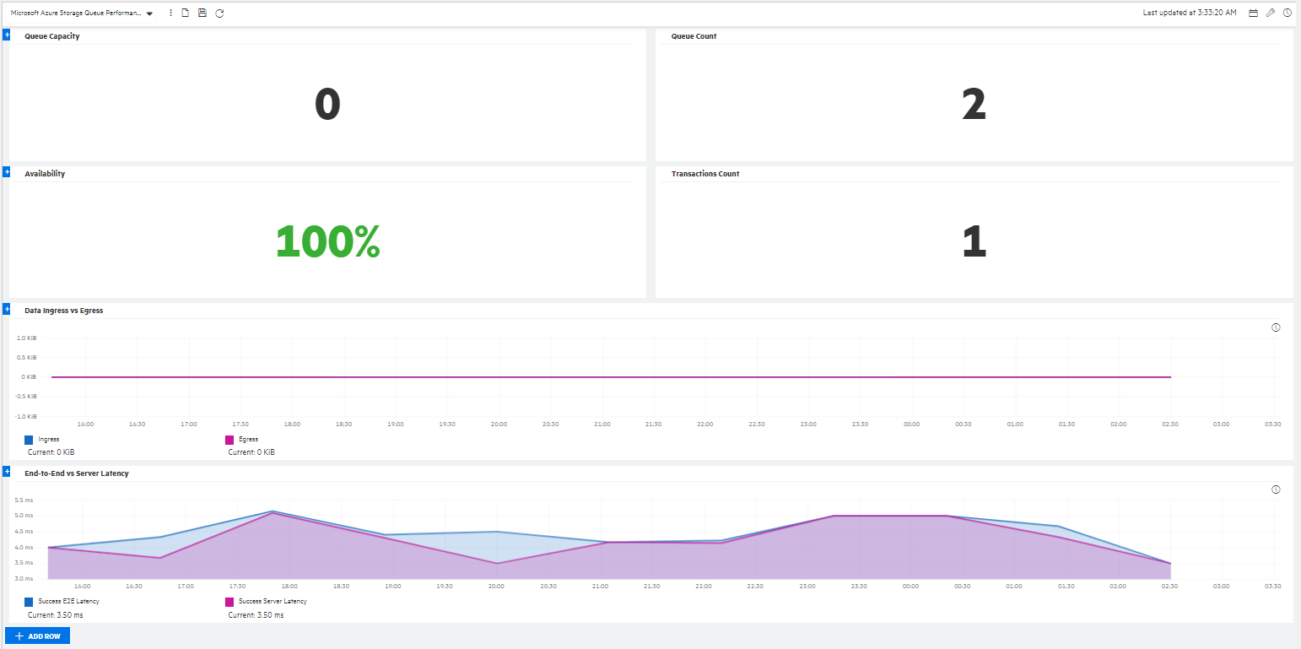The height and width of the screenshot is (649, 1301).
Task: Click the clock icon in the Latency chart
Action: [1276, 489]
